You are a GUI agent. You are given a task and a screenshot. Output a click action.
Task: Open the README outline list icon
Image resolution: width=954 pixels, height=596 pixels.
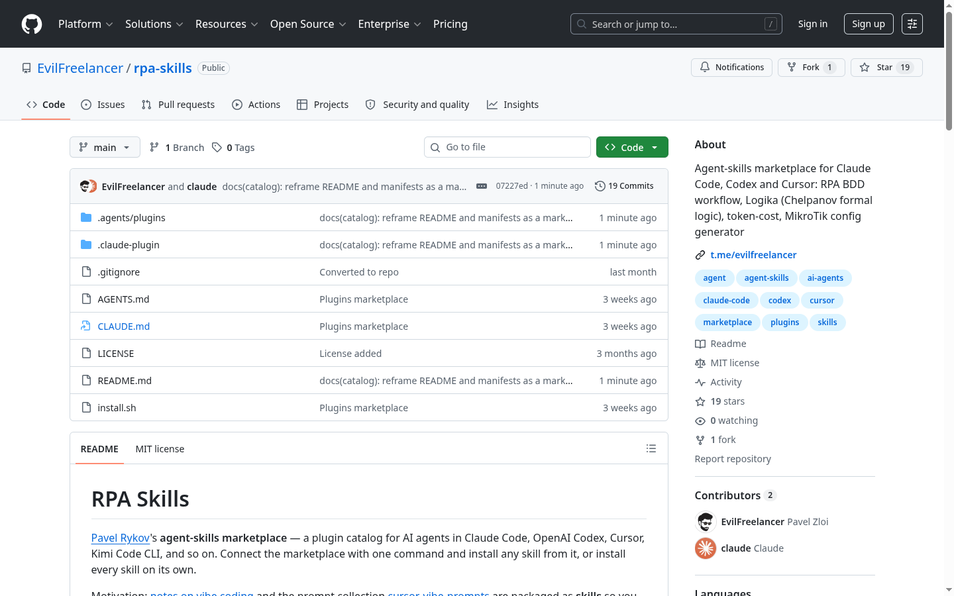click(651, 448)
